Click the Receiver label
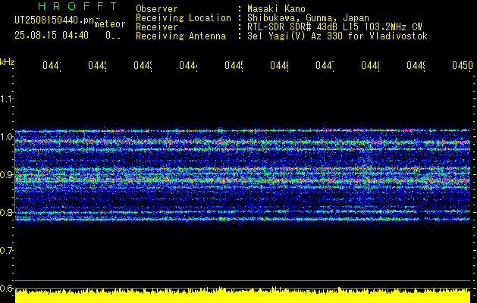Viewport: 477px width, 303px height. (x=157, y=27)
